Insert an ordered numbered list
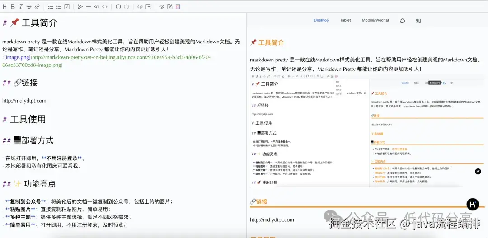Viewport: 488px width, 238px height. coord(58,6)
